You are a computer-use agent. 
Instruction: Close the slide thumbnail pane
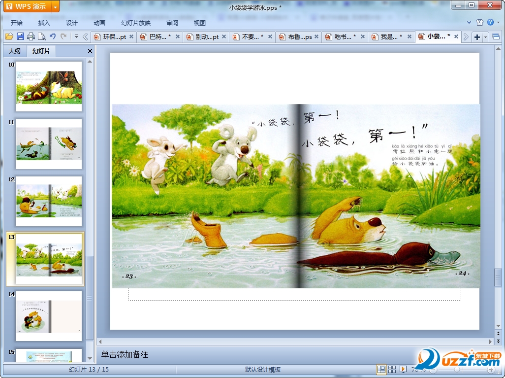(90, 51)
